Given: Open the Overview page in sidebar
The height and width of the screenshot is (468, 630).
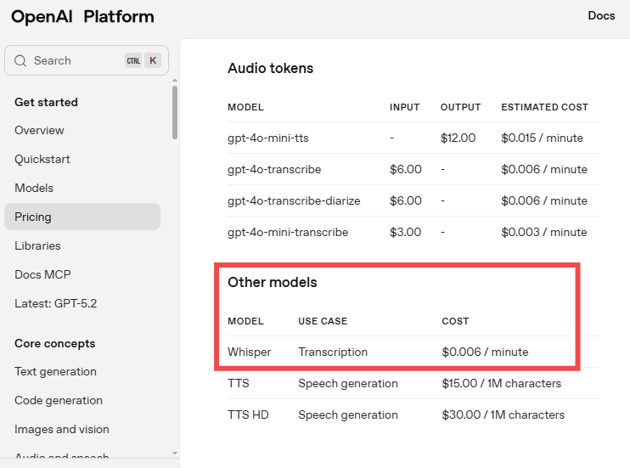Looking at the screenshot, I should 39,130.
